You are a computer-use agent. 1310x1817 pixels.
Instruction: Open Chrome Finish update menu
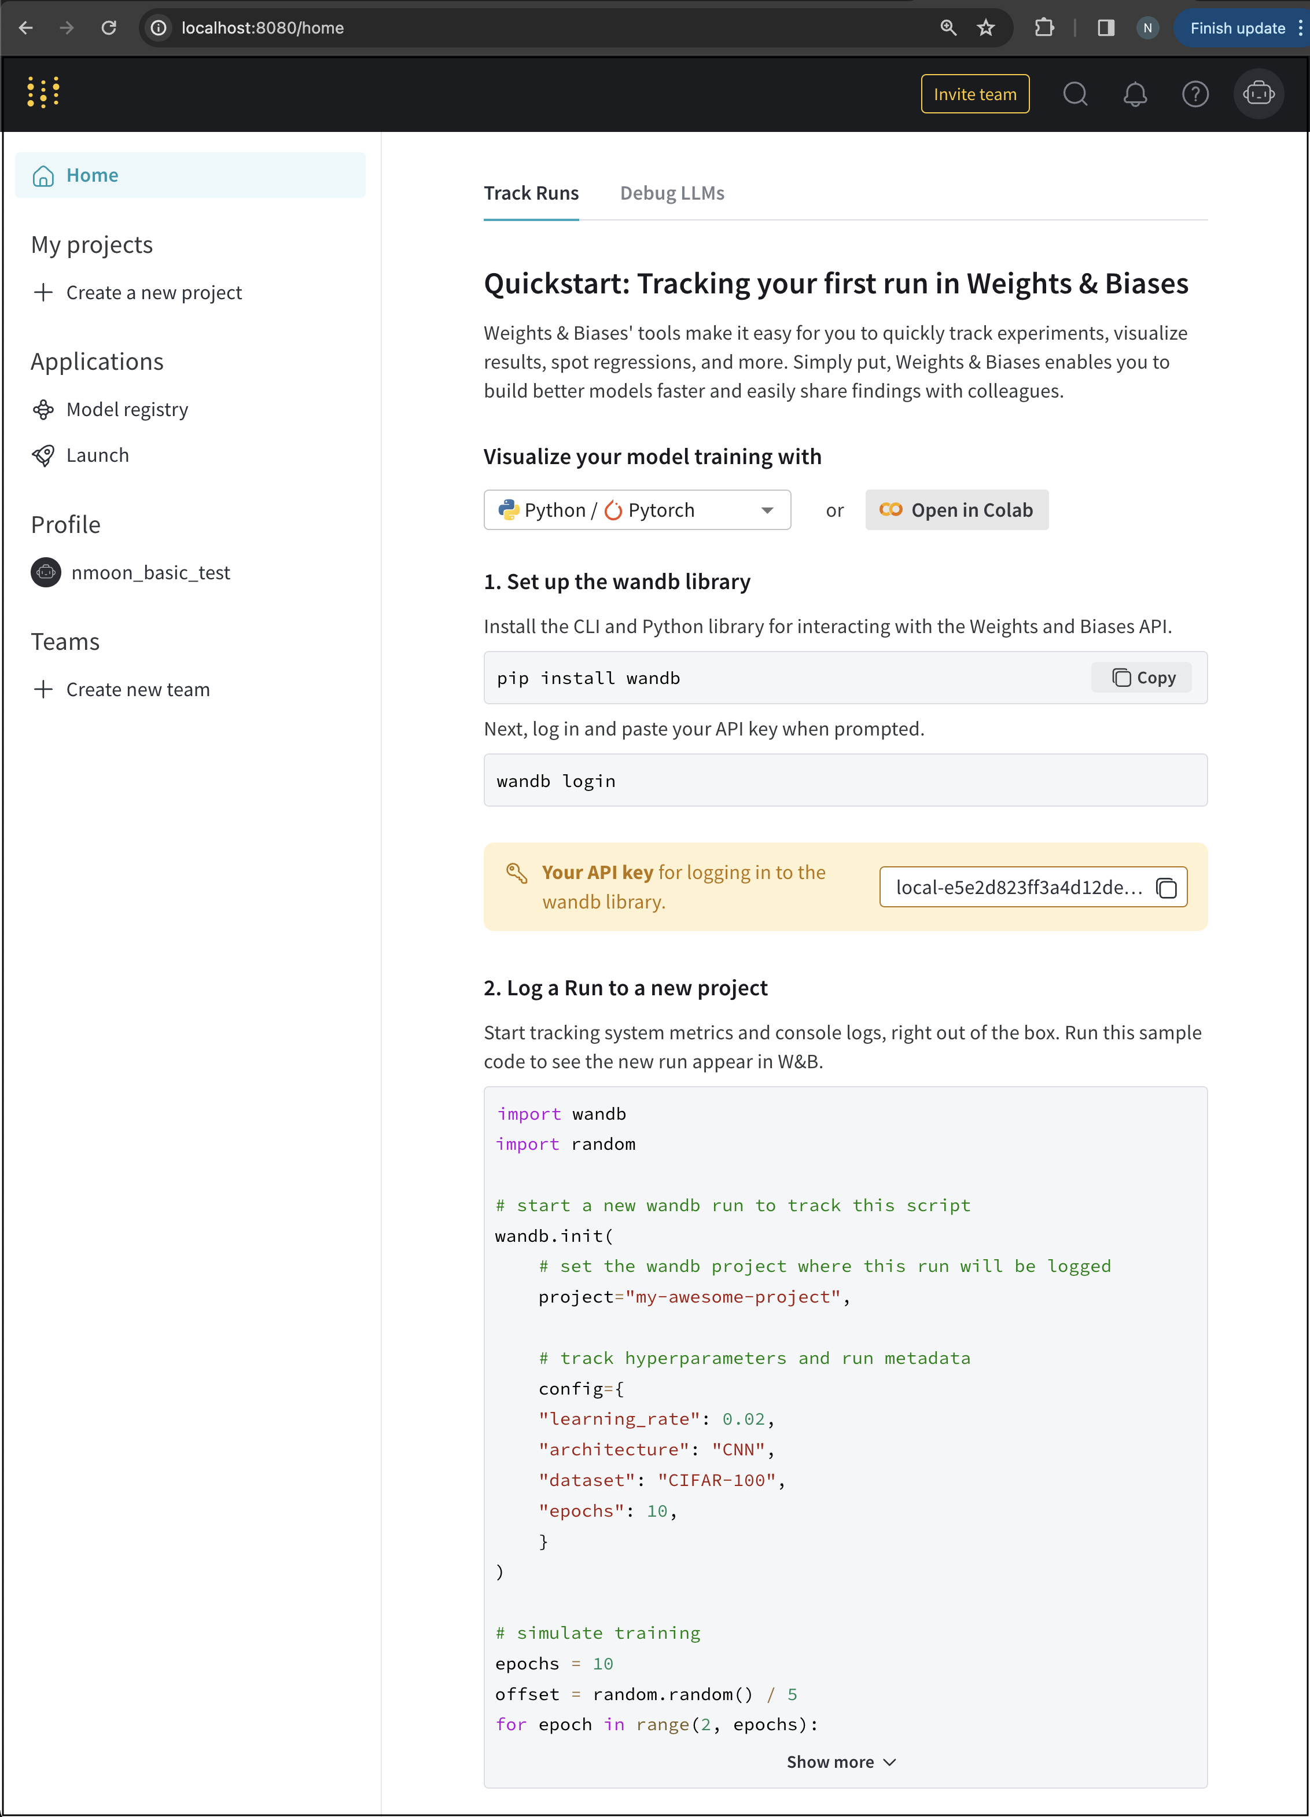(1239, 28)
